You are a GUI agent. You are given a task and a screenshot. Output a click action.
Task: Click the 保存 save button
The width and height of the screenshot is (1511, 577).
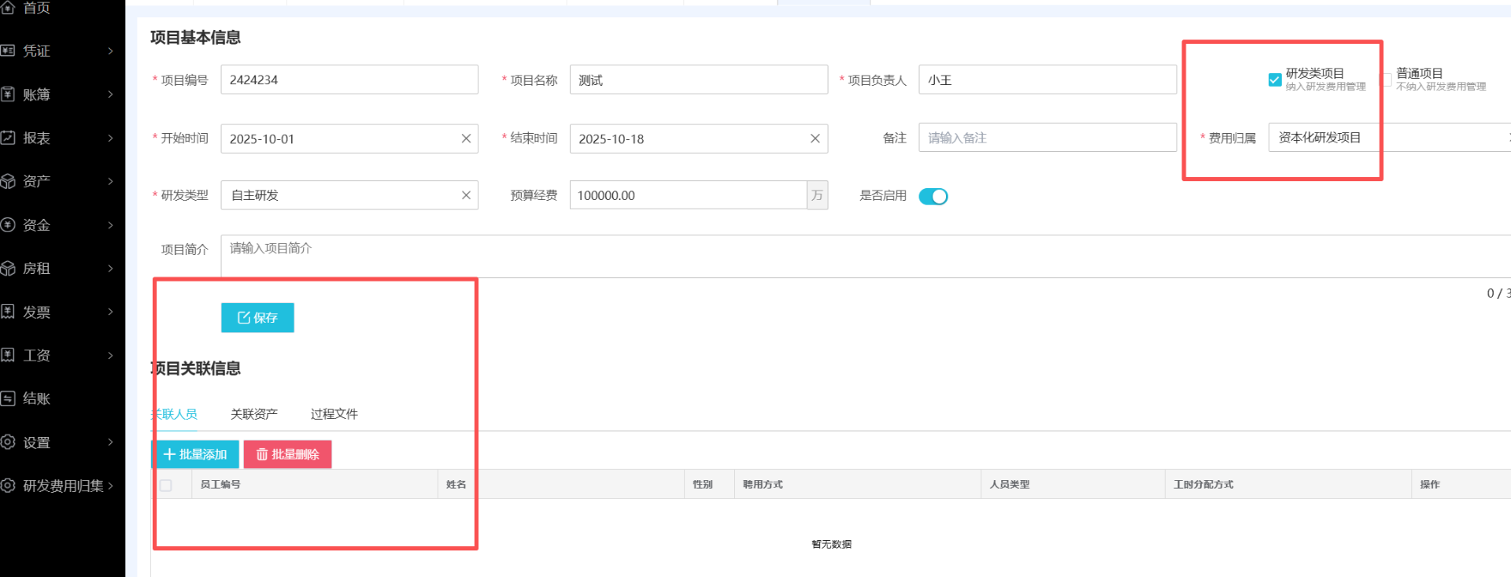click(x=257, y=318)
